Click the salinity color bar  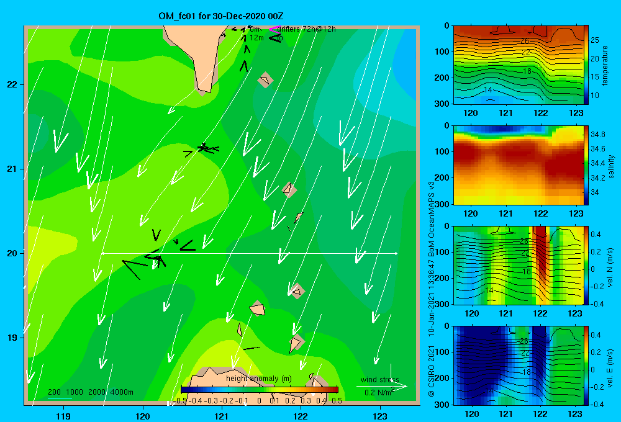pos(586,166)
